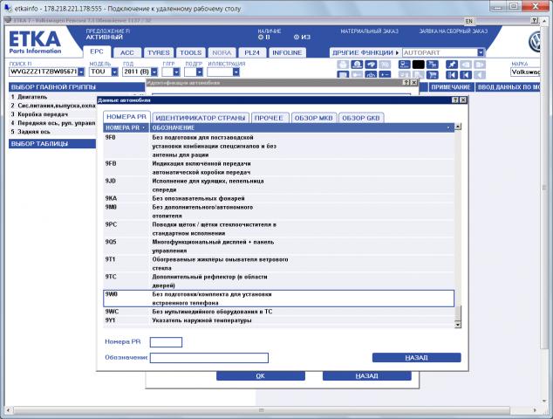553x419 pixels.
Task: Open the ОБЗОР GKB tab
Action: click(361, 118)
